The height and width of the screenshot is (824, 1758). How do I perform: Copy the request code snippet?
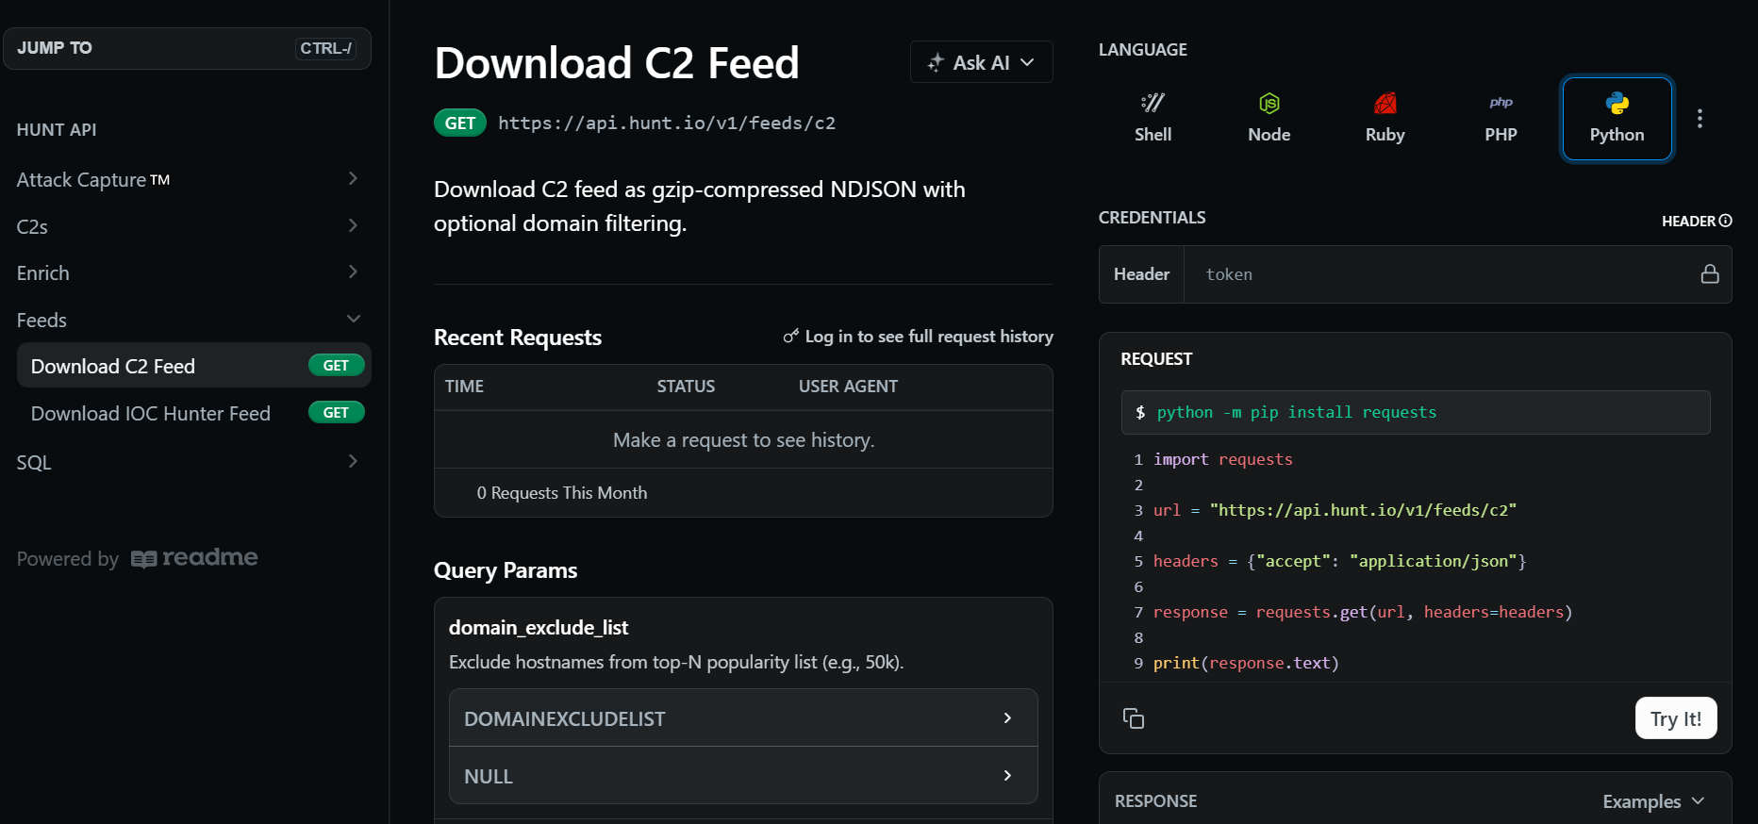pos(1133,718)
